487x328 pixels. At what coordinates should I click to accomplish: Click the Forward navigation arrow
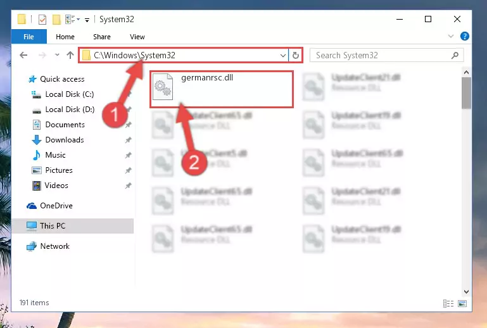coord(42,55)
